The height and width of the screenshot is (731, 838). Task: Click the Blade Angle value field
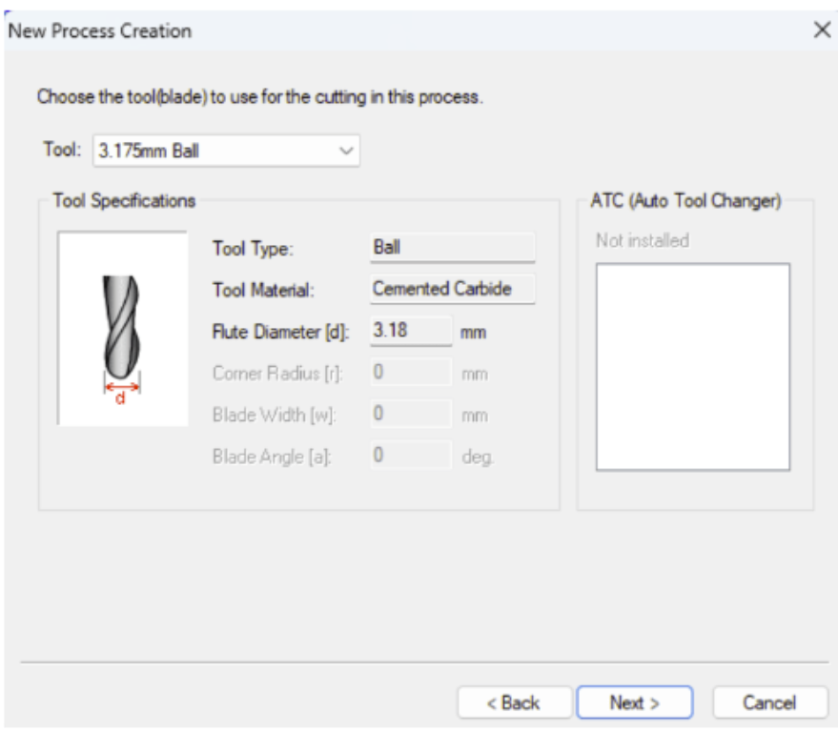(411, 456)
